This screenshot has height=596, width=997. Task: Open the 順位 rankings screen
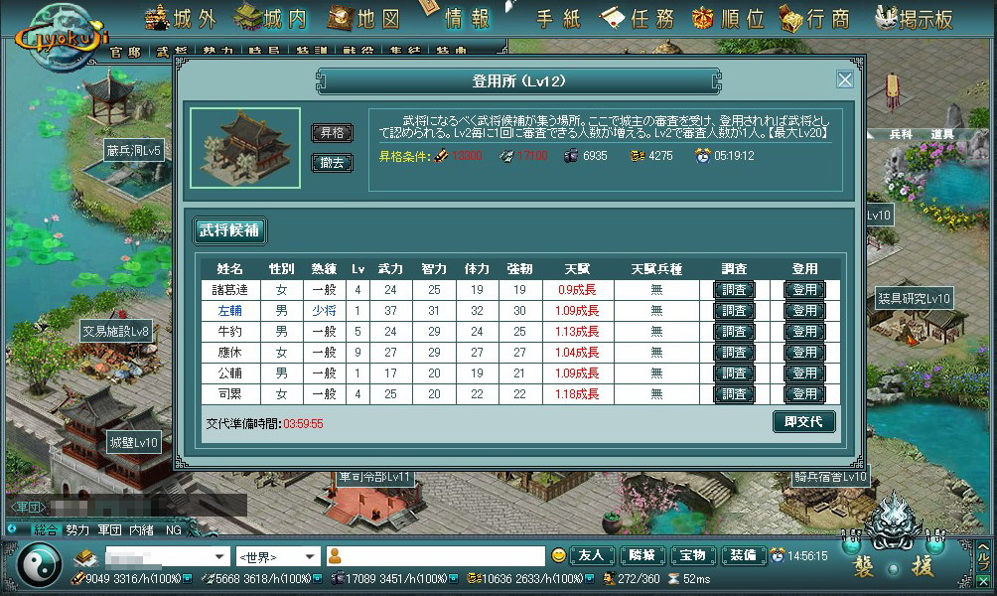point(729,19)
